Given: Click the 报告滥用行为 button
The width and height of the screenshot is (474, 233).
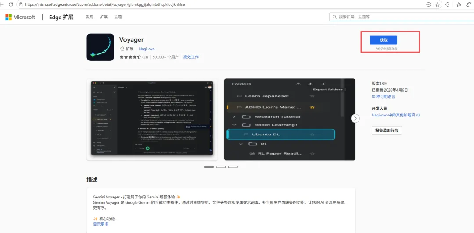Looking at the screenshot, I should [387, 131].
